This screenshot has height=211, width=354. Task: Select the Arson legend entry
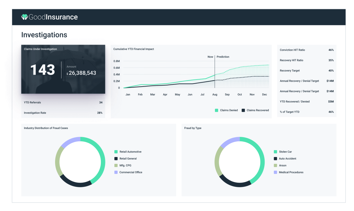[x=282, y=165]
